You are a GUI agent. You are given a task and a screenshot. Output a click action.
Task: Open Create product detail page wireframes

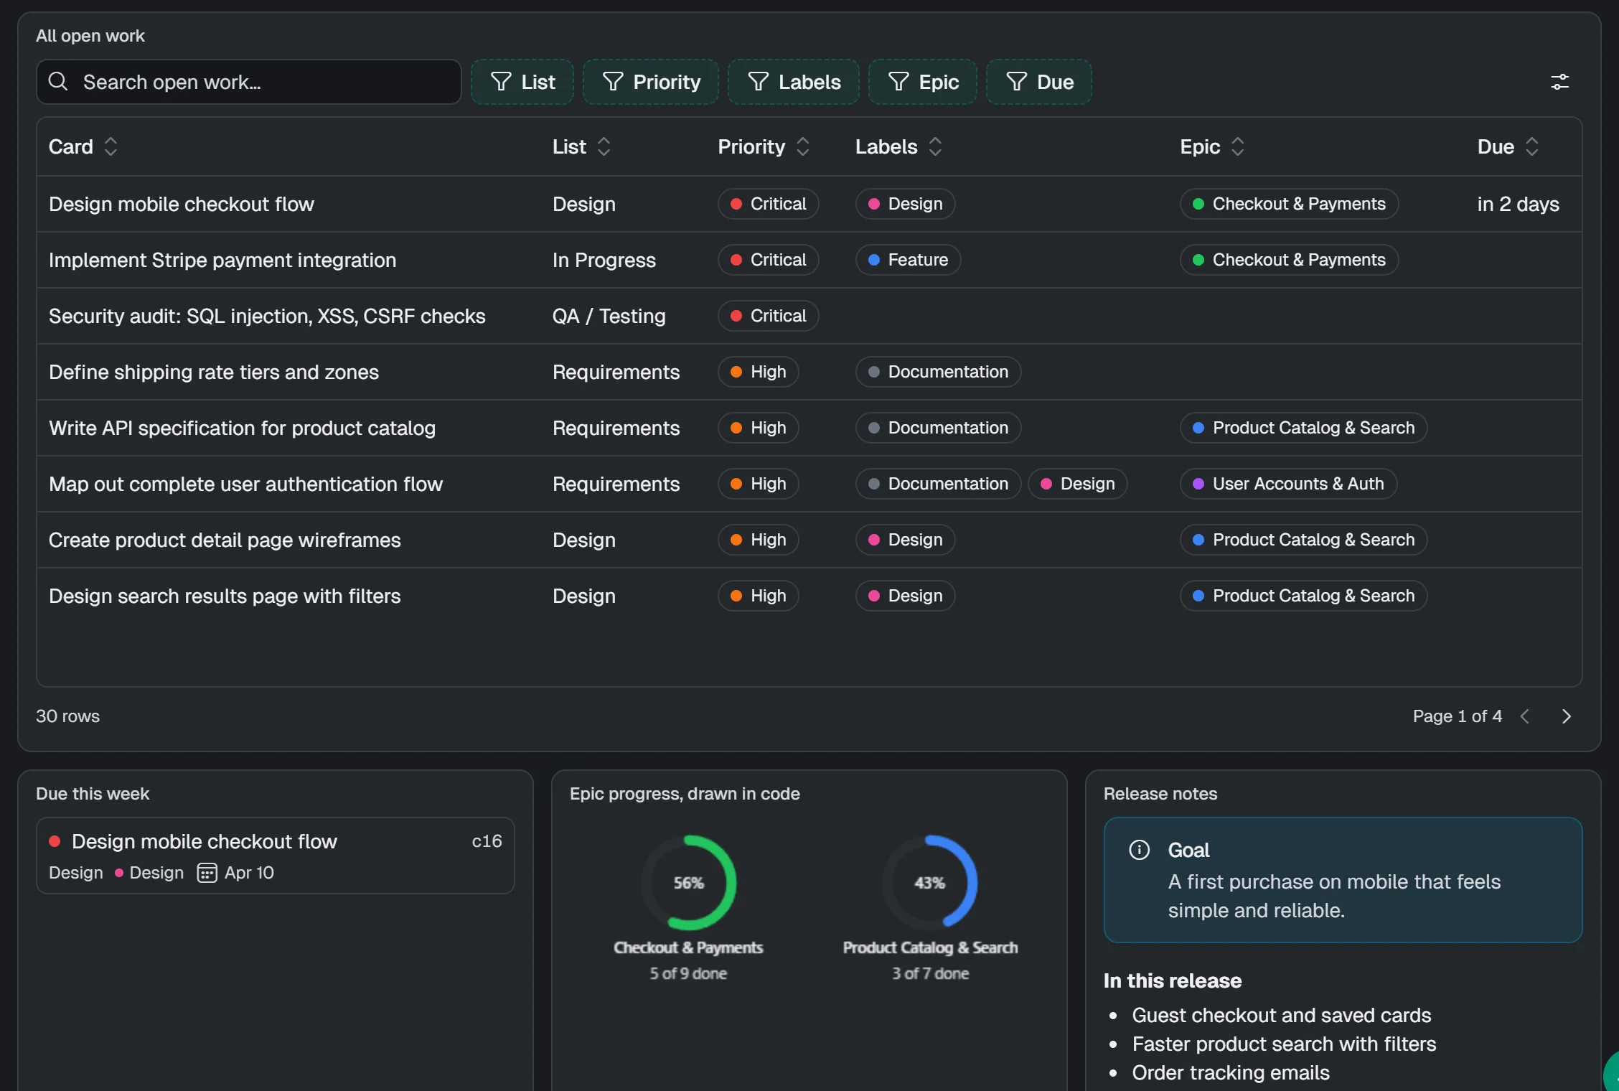(809, 540)
